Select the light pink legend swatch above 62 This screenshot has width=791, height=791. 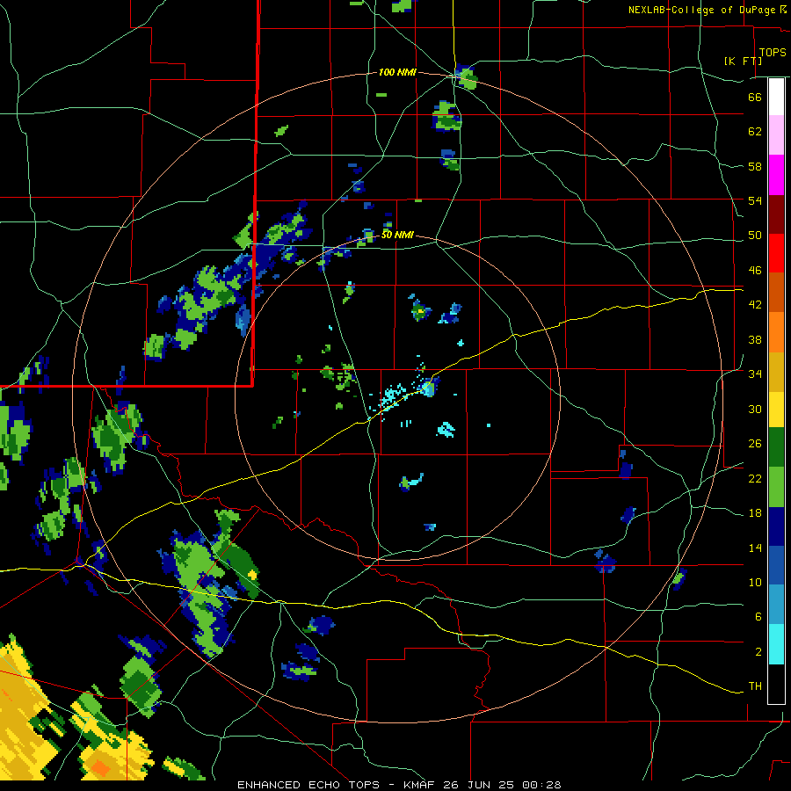click(x=776, y=134)
